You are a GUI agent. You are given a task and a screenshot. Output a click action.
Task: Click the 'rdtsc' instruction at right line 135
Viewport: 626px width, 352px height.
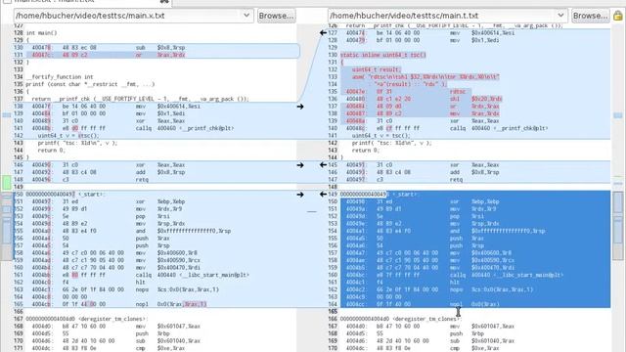(x=458, y=91)
